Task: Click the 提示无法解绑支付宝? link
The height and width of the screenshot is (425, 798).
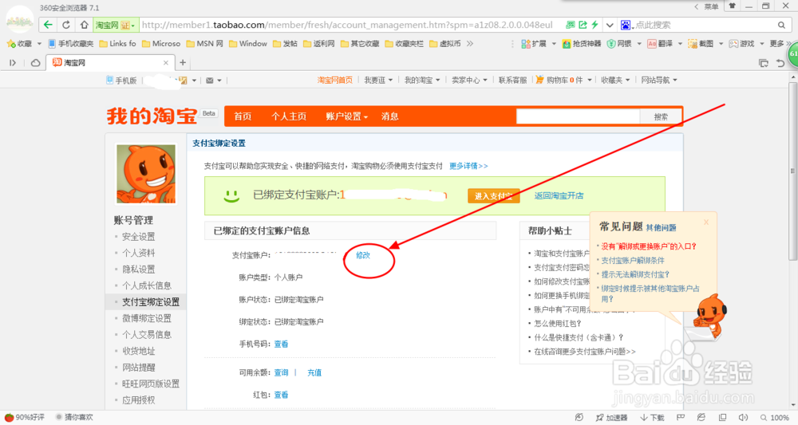Action: [635, 274]
